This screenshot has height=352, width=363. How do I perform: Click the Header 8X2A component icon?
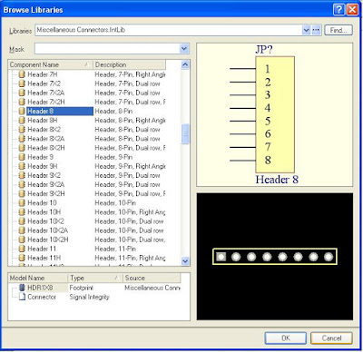click(x=22, y=139)
